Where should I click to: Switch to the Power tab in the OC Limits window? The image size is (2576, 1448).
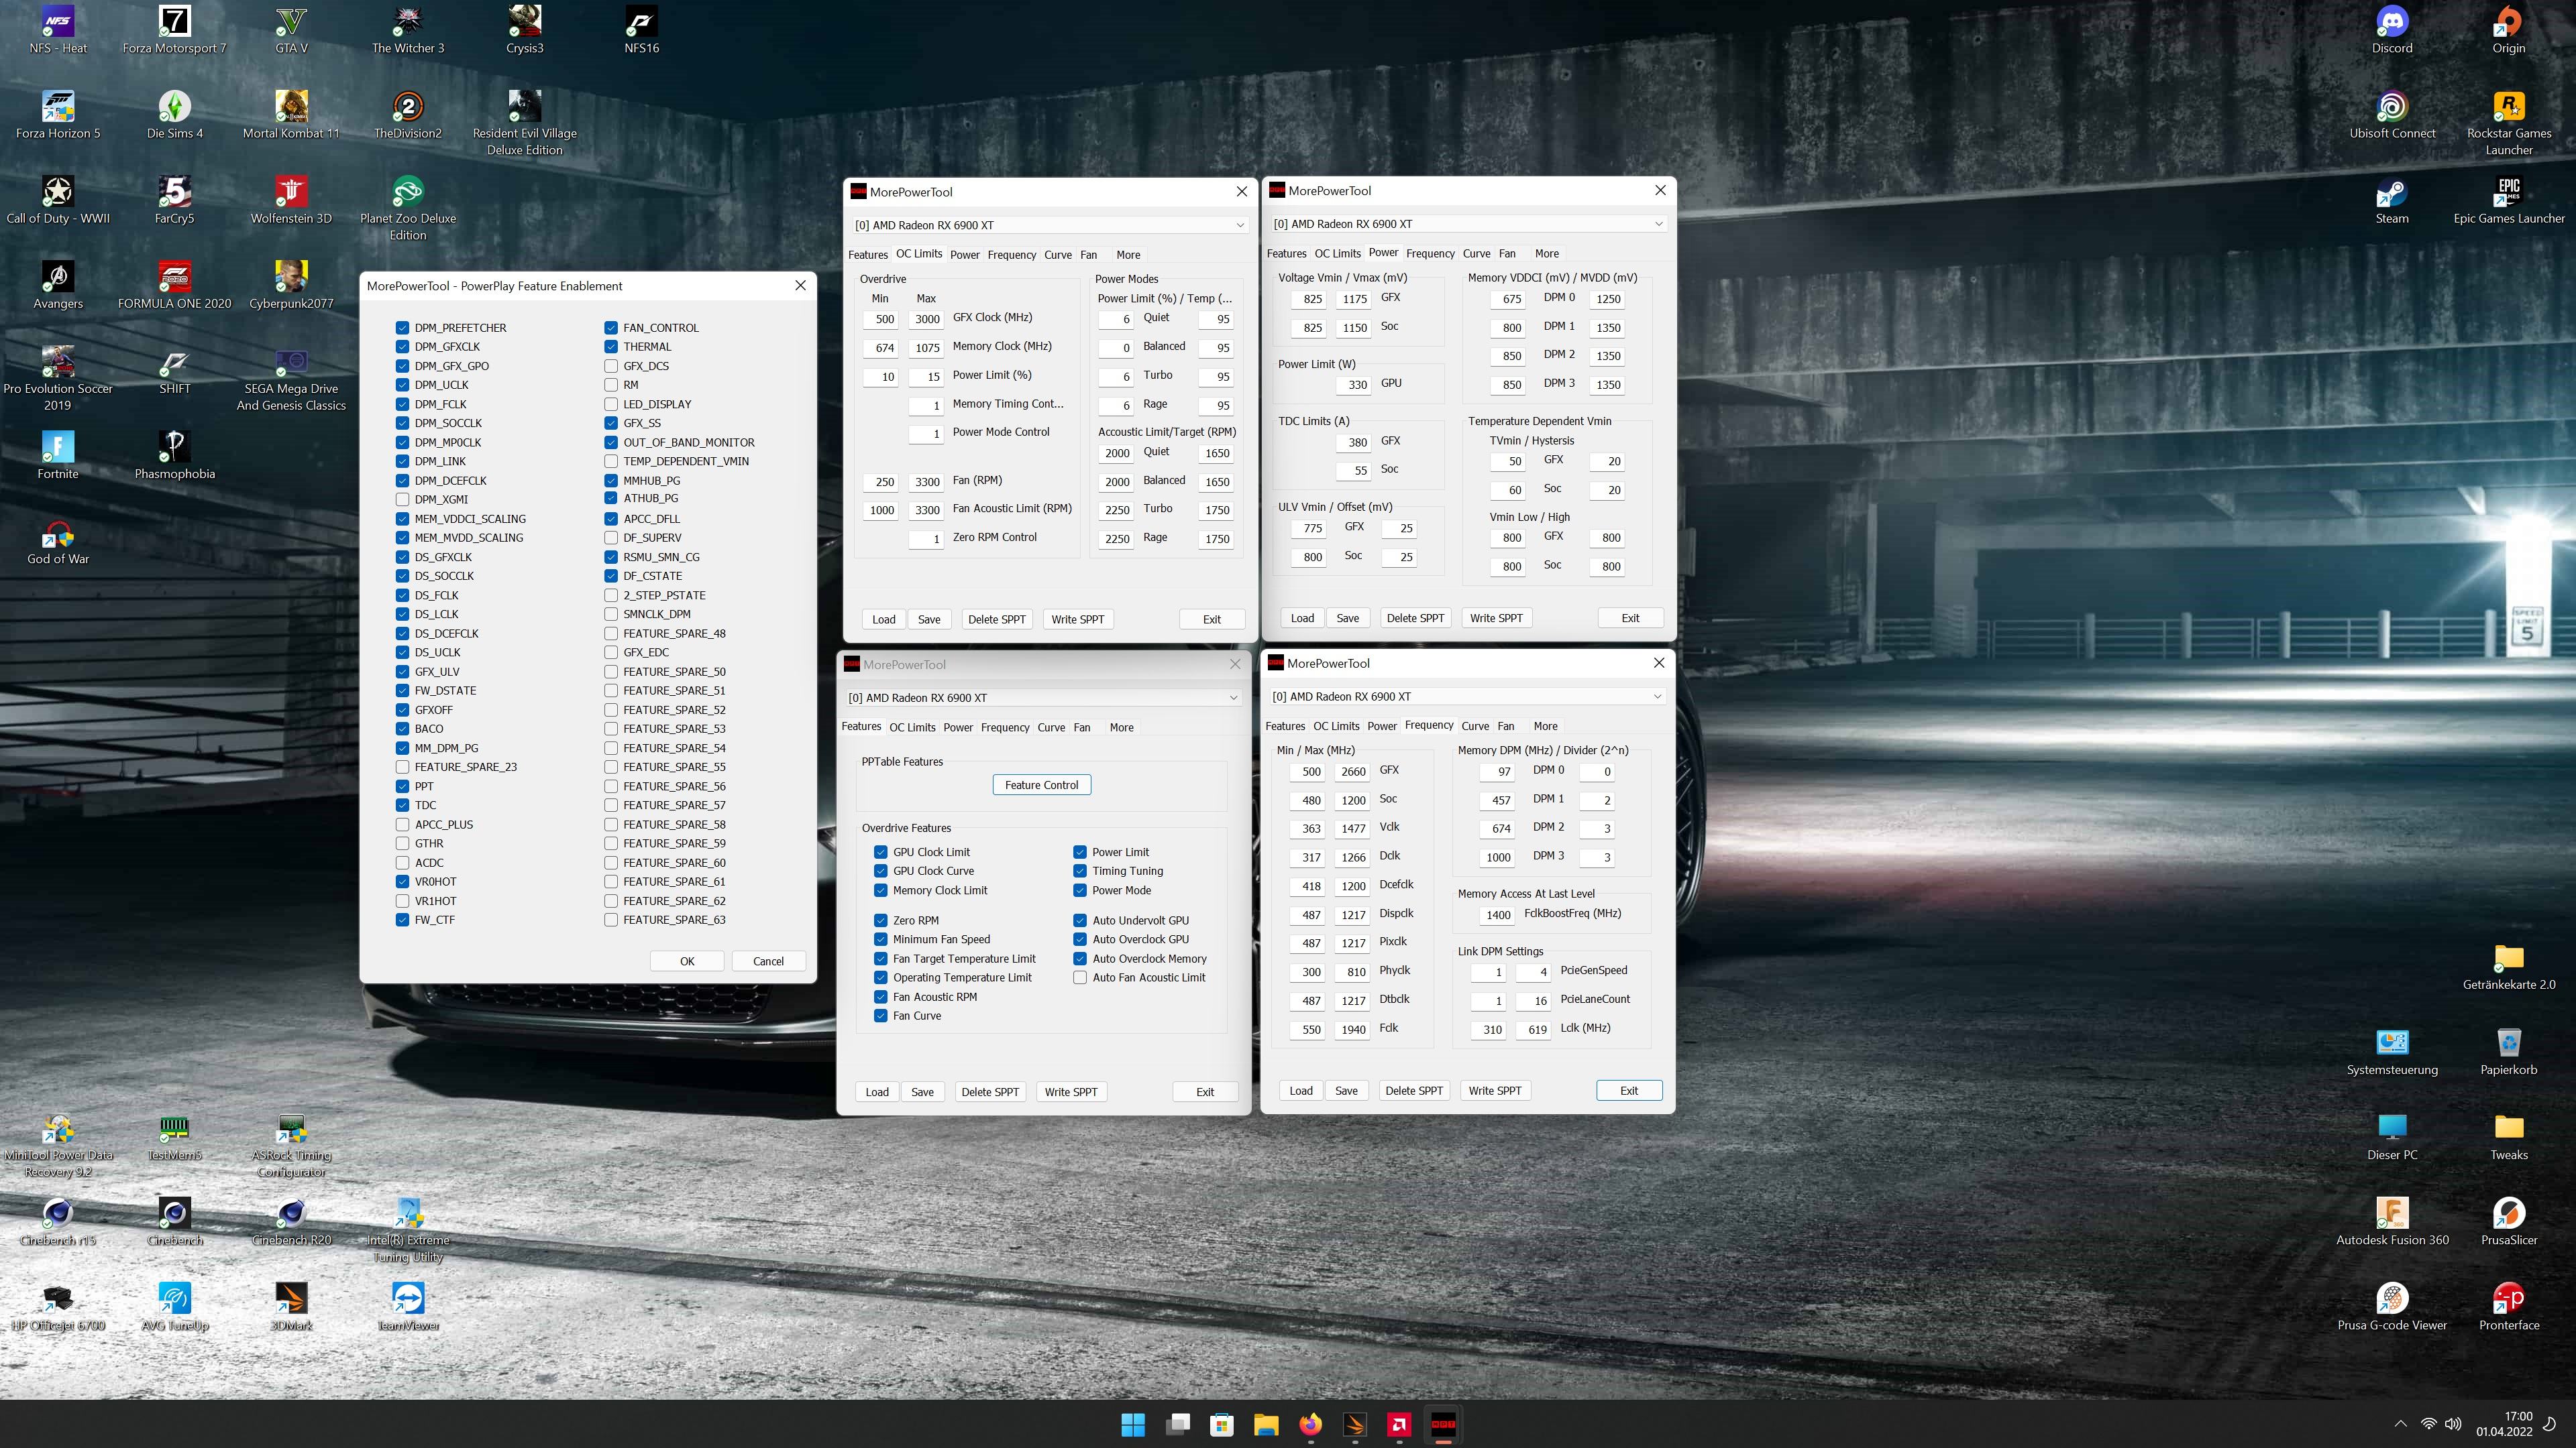point(965,255)
